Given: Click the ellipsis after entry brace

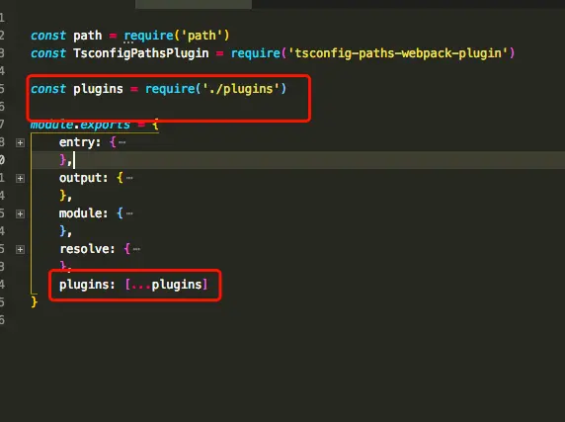Looking at the screenshot, I should tap(122, 142).
